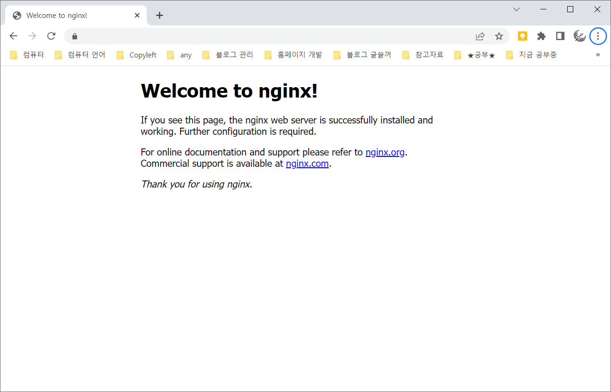Select the Welcome to nginx! tab
Screen dimensions: 611x392
click(76, 16)
